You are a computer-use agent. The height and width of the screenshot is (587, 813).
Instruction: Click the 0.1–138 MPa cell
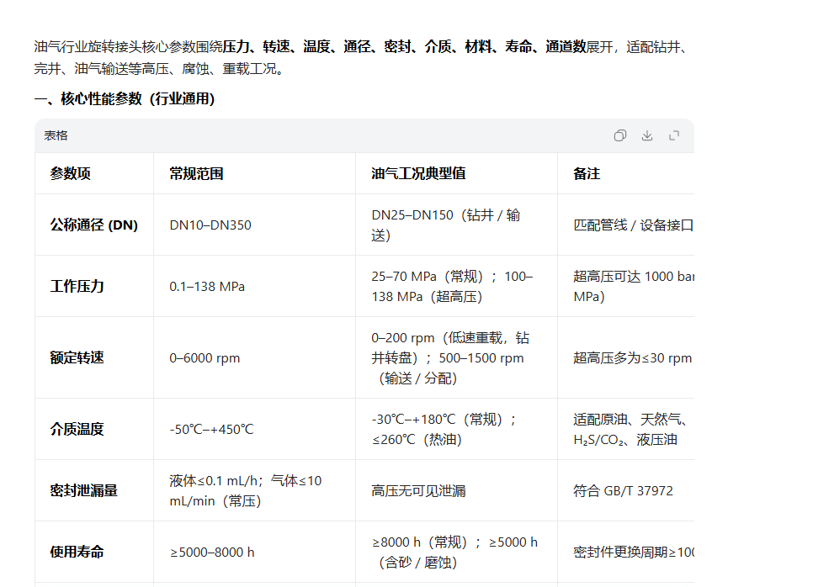(x=207, y=287)
